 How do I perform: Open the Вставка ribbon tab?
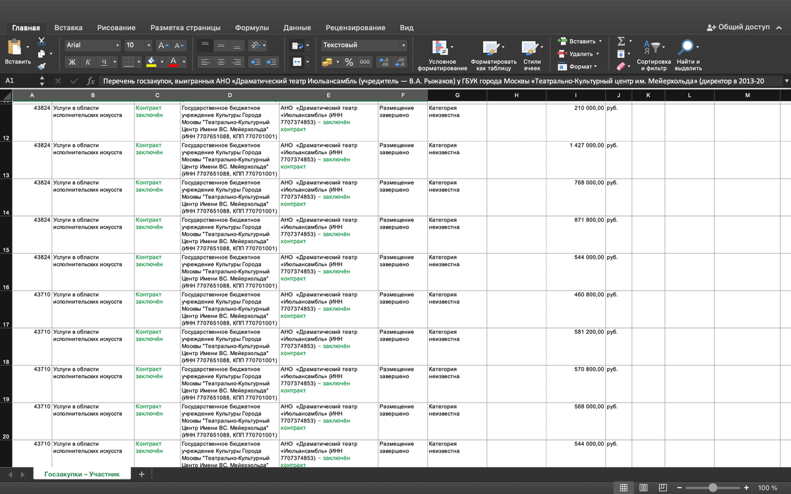point(69,28)
